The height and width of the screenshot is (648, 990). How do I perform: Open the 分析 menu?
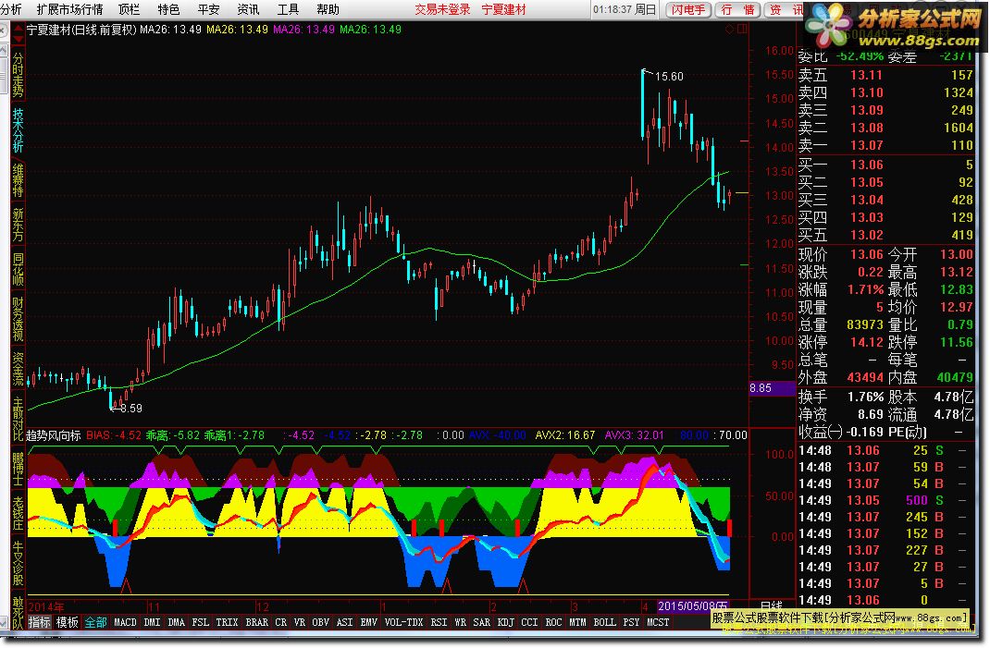(10, 9)
